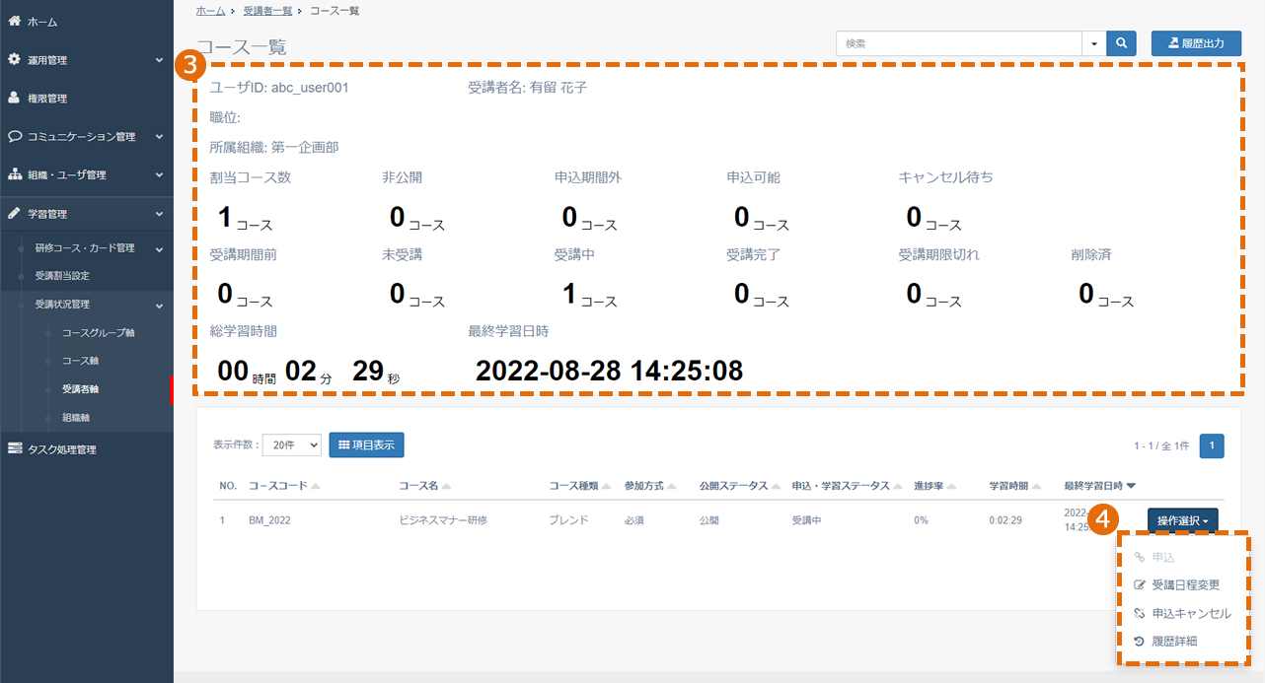This screenshot has height=683, width=1265.
Task: Open 権限管理 in the sidebar
Action: (87, 98)
